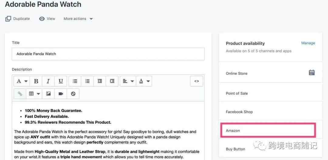Click the outdent button
This screenshot has width=328, height=160.
[100, 81]
